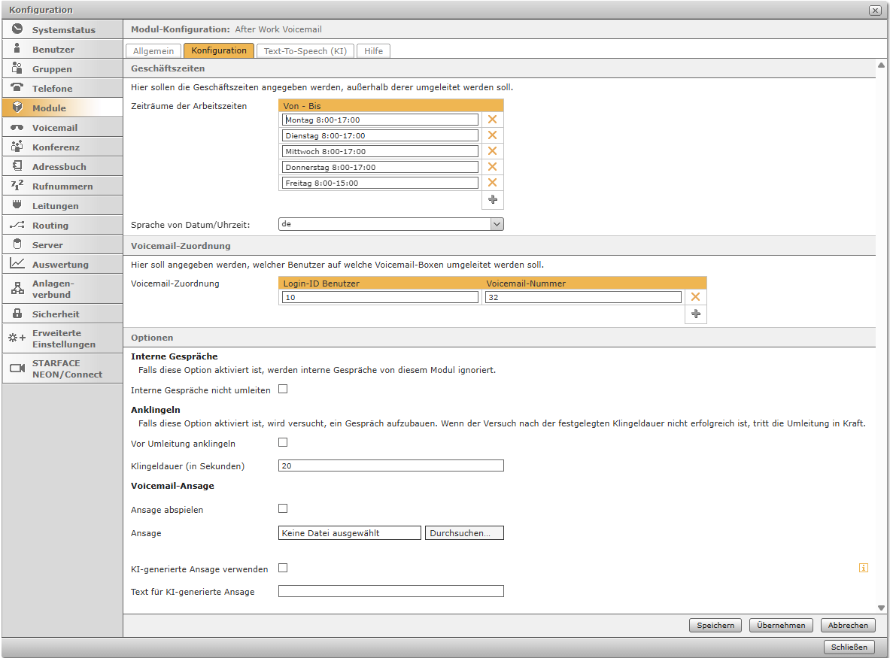Enable KI-generierte Ansage verwenden
The height and width of the screenshot is (658, 890).
[x=283, y=568]
